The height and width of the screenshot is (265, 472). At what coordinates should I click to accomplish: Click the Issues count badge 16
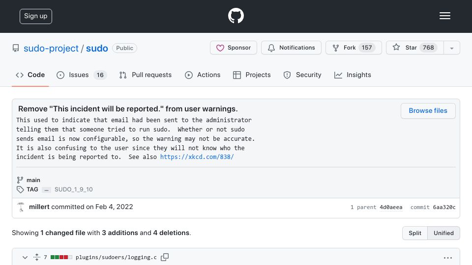click(100, 75)
